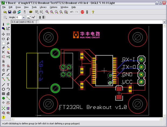Screen dimensions: 167x127
Task: Click the red STOP icon
Action: tap(82, 12)
